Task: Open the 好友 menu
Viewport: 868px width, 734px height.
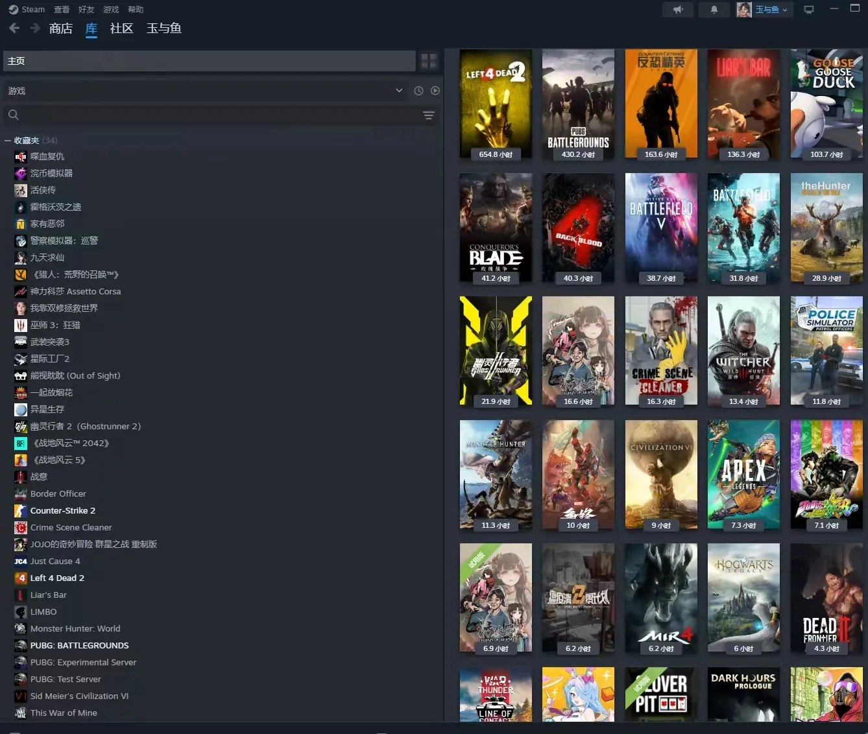Action: [x=86, y=10]
